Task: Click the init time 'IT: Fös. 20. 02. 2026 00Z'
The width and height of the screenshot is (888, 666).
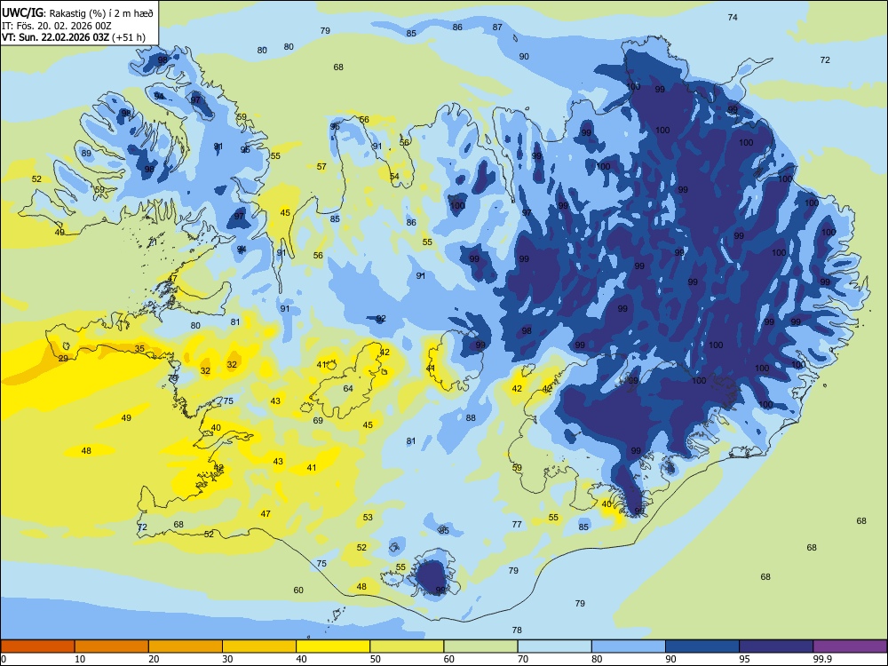Action: point(57,26)
